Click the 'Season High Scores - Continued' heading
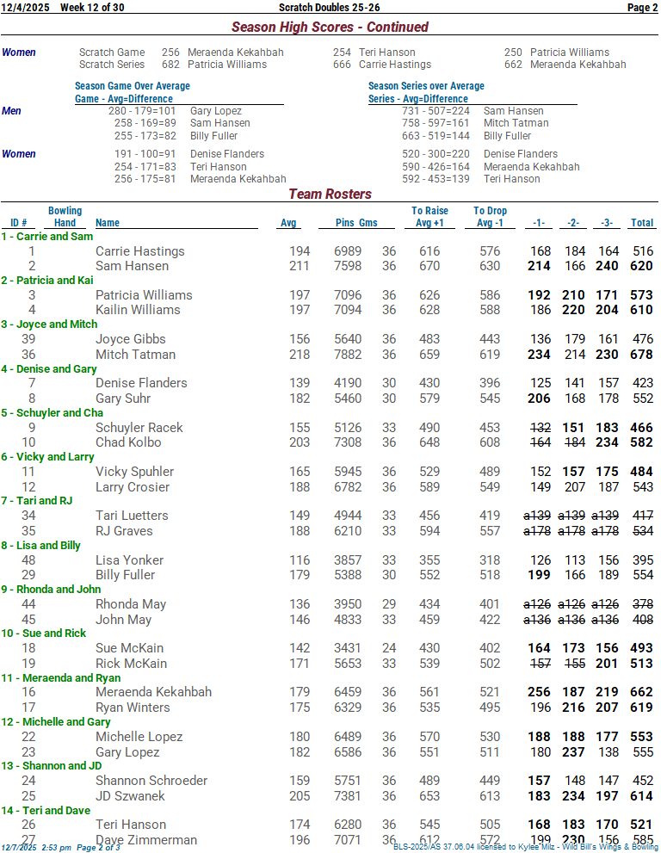This screenshot has height=853, width=661. 330,27
